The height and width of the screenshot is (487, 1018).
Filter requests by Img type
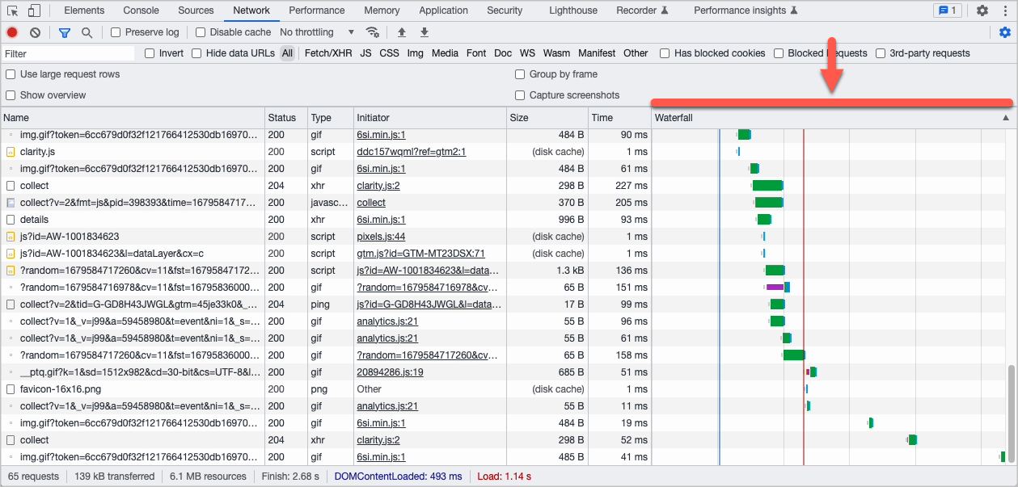415,53
